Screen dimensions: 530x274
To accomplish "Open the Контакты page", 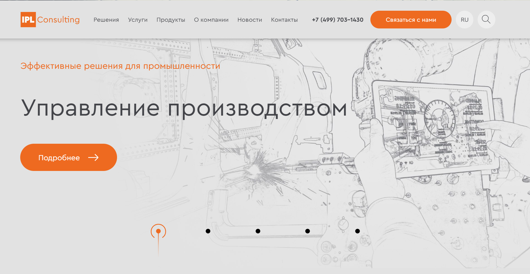I will point(284,20).
